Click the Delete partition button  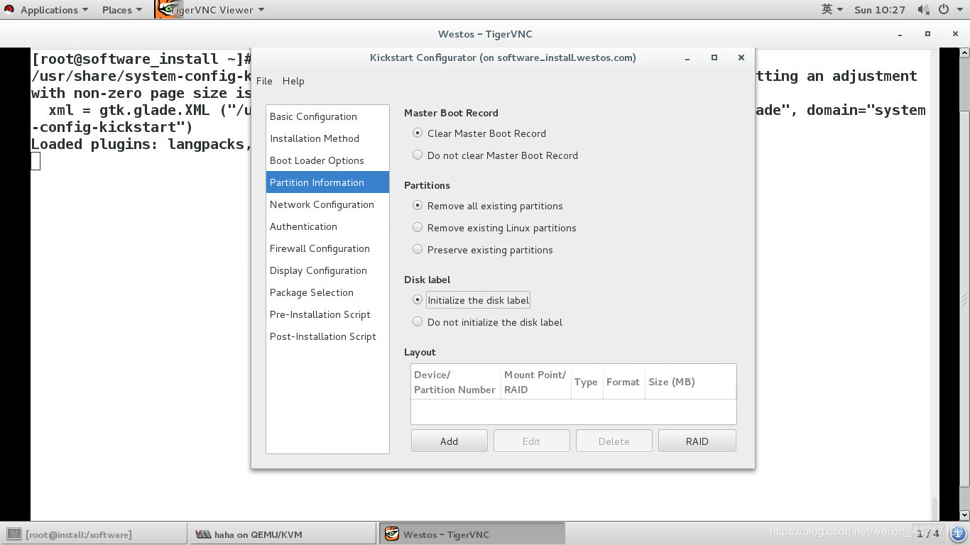pos(614,441)
